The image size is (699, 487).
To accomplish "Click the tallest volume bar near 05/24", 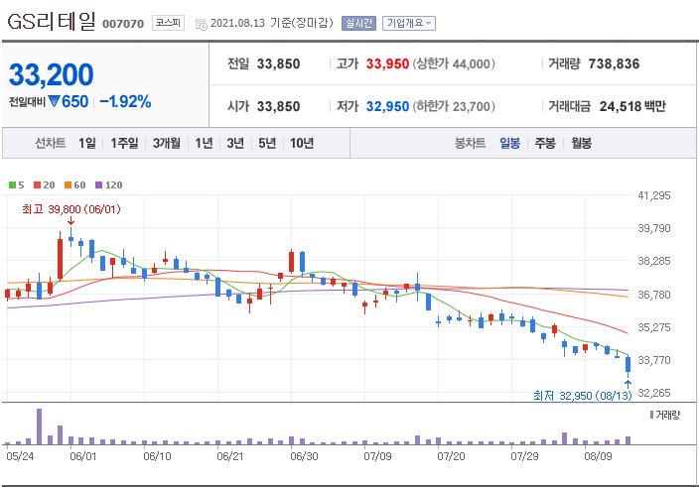I will [x=40, y=426].
